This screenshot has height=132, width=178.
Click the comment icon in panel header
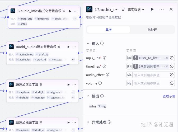123,9
